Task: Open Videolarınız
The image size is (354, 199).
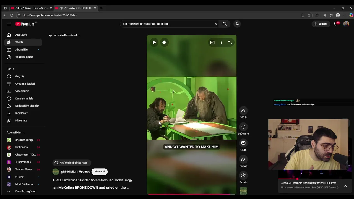Action: (x=23, y=91)
